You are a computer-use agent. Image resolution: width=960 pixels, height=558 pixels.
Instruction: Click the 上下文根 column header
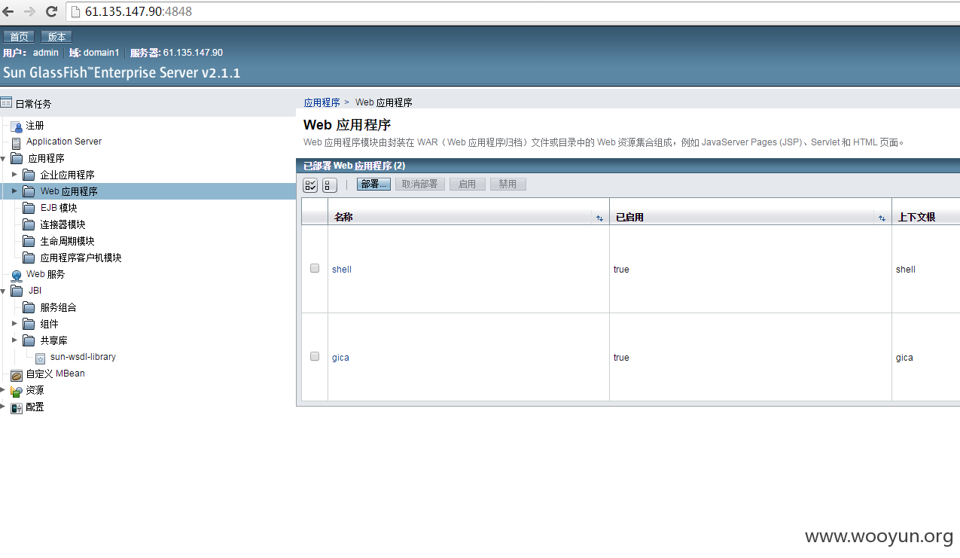pos(916,217)
